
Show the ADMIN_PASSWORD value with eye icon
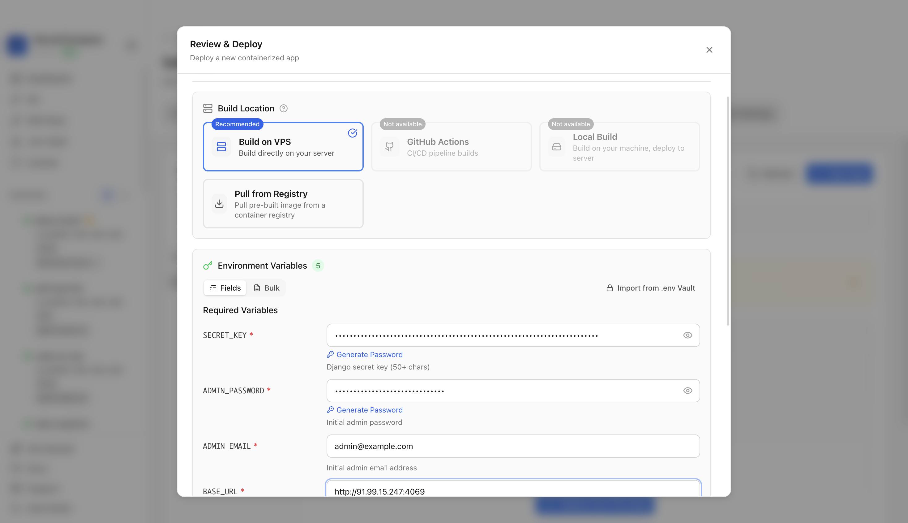(687, 391)
